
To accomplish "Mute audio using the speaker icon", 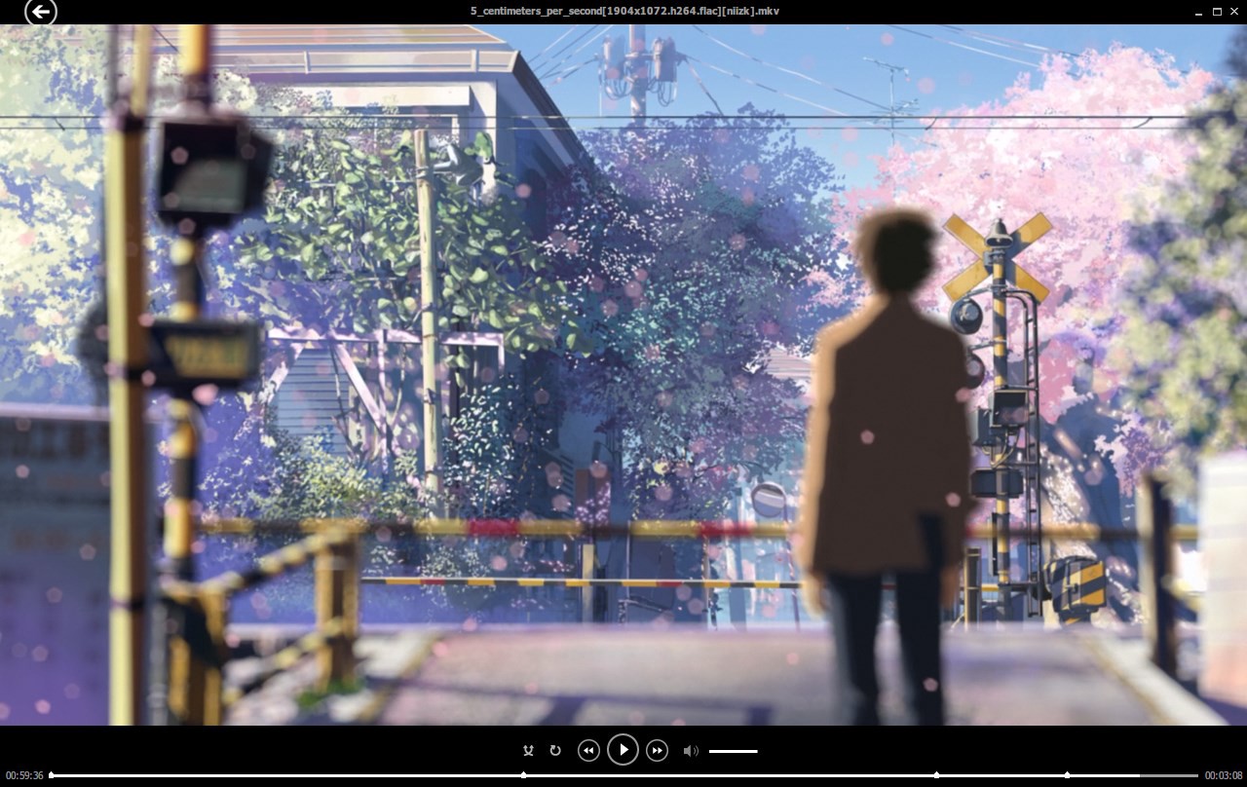I will pyautogui.click(x=690, y=751).
